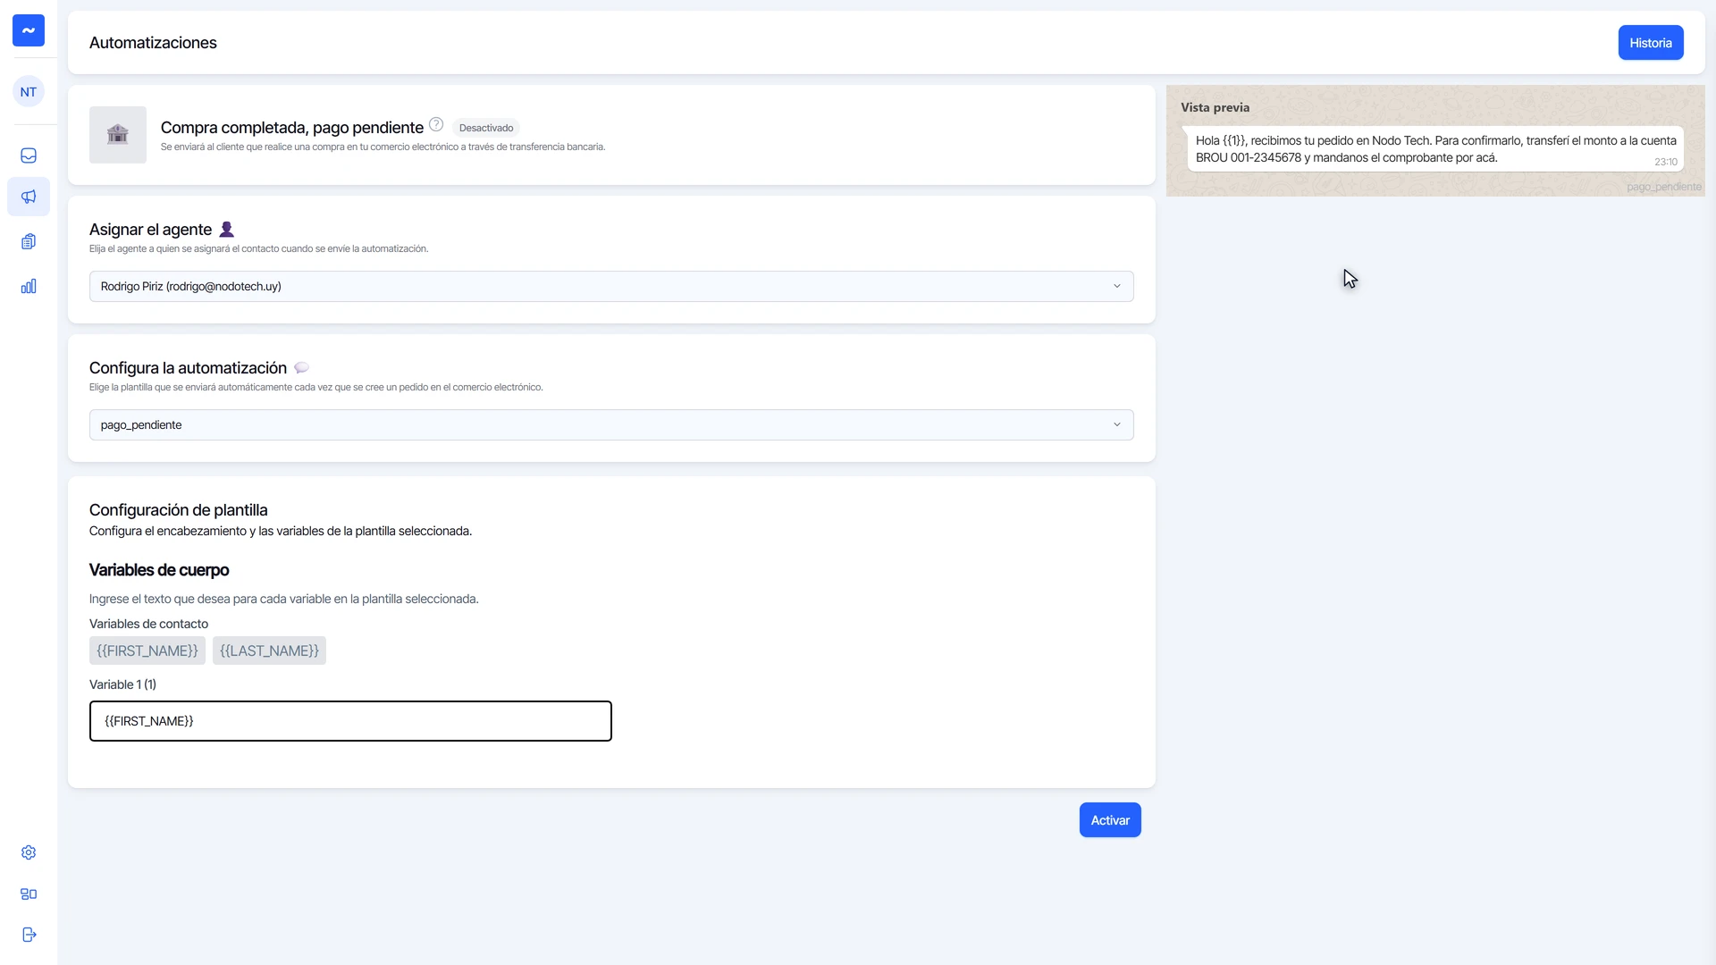
Task: Open the inbox icon in sidebar
Action: click(x=29, y=155)
